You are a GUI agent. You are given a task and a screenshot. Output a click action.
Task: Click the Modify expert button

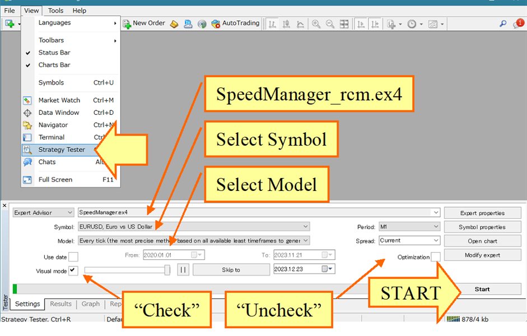482,255
